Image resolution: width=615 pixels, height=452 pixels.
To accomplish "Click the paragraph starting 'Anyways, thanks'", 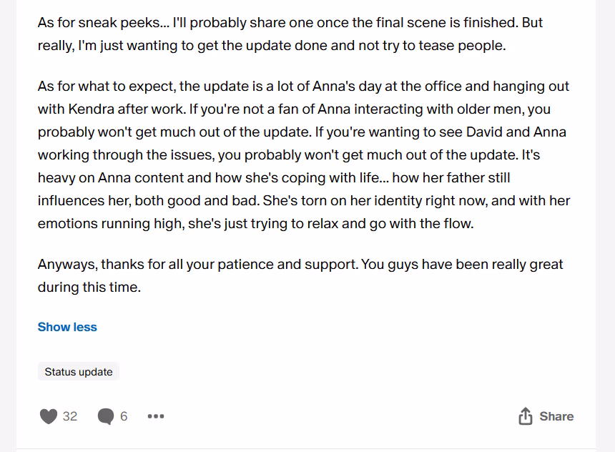I will [x=300, y=275].
